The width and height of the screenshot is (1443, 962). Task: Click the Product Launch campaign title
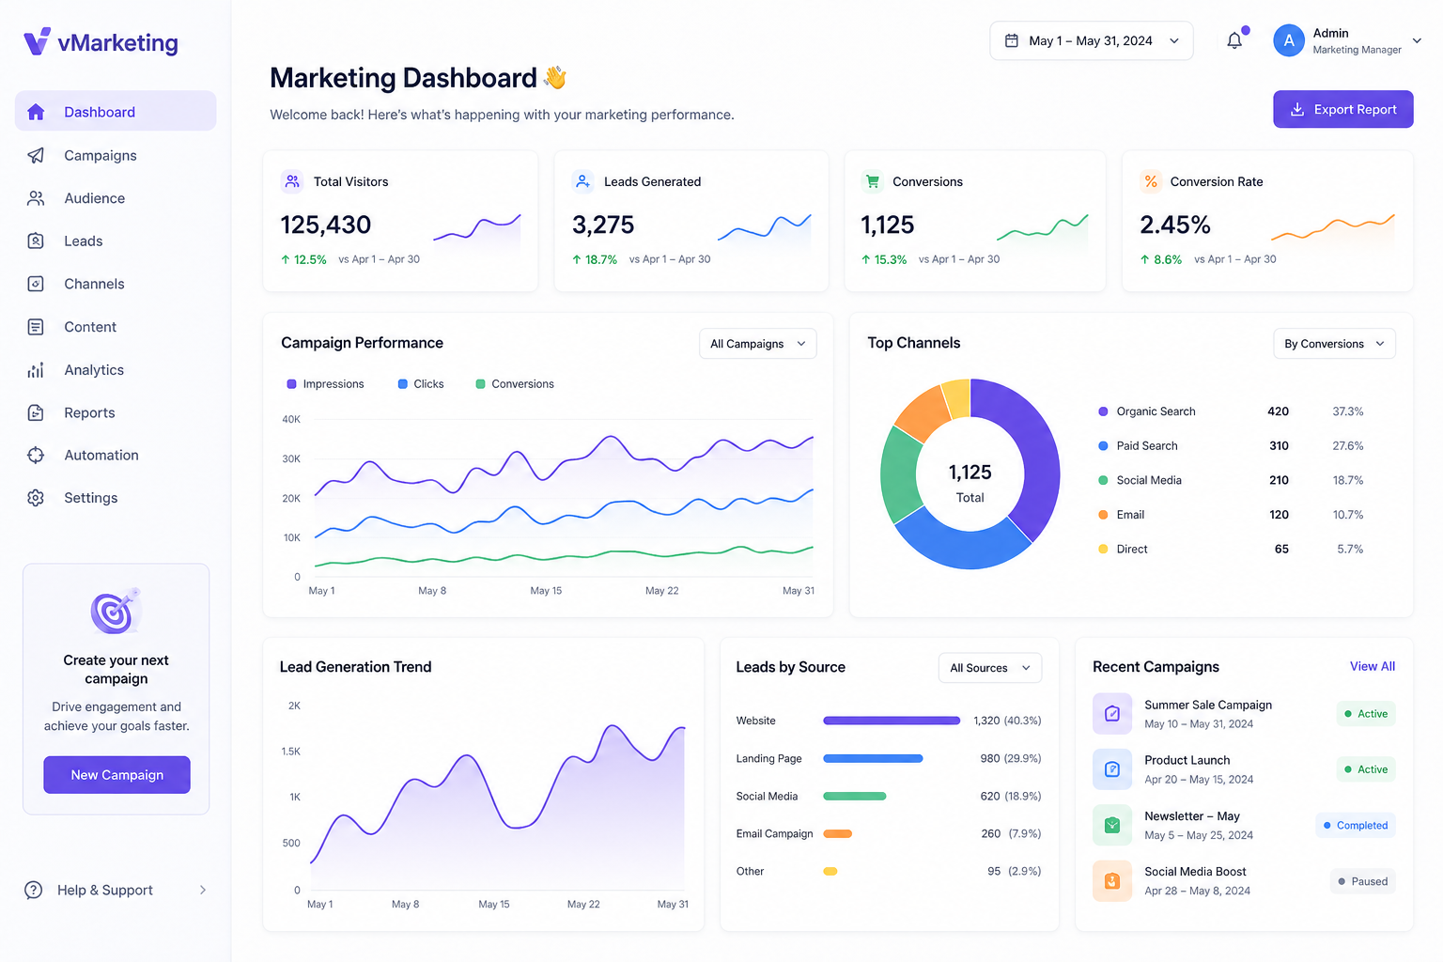click(1187, 760)
